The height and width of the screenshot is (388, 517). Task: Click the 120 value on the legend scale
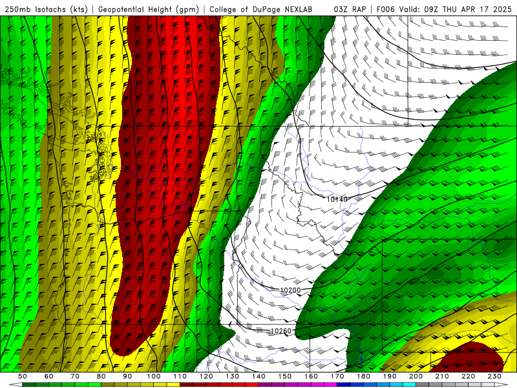[x=206, y=376]
